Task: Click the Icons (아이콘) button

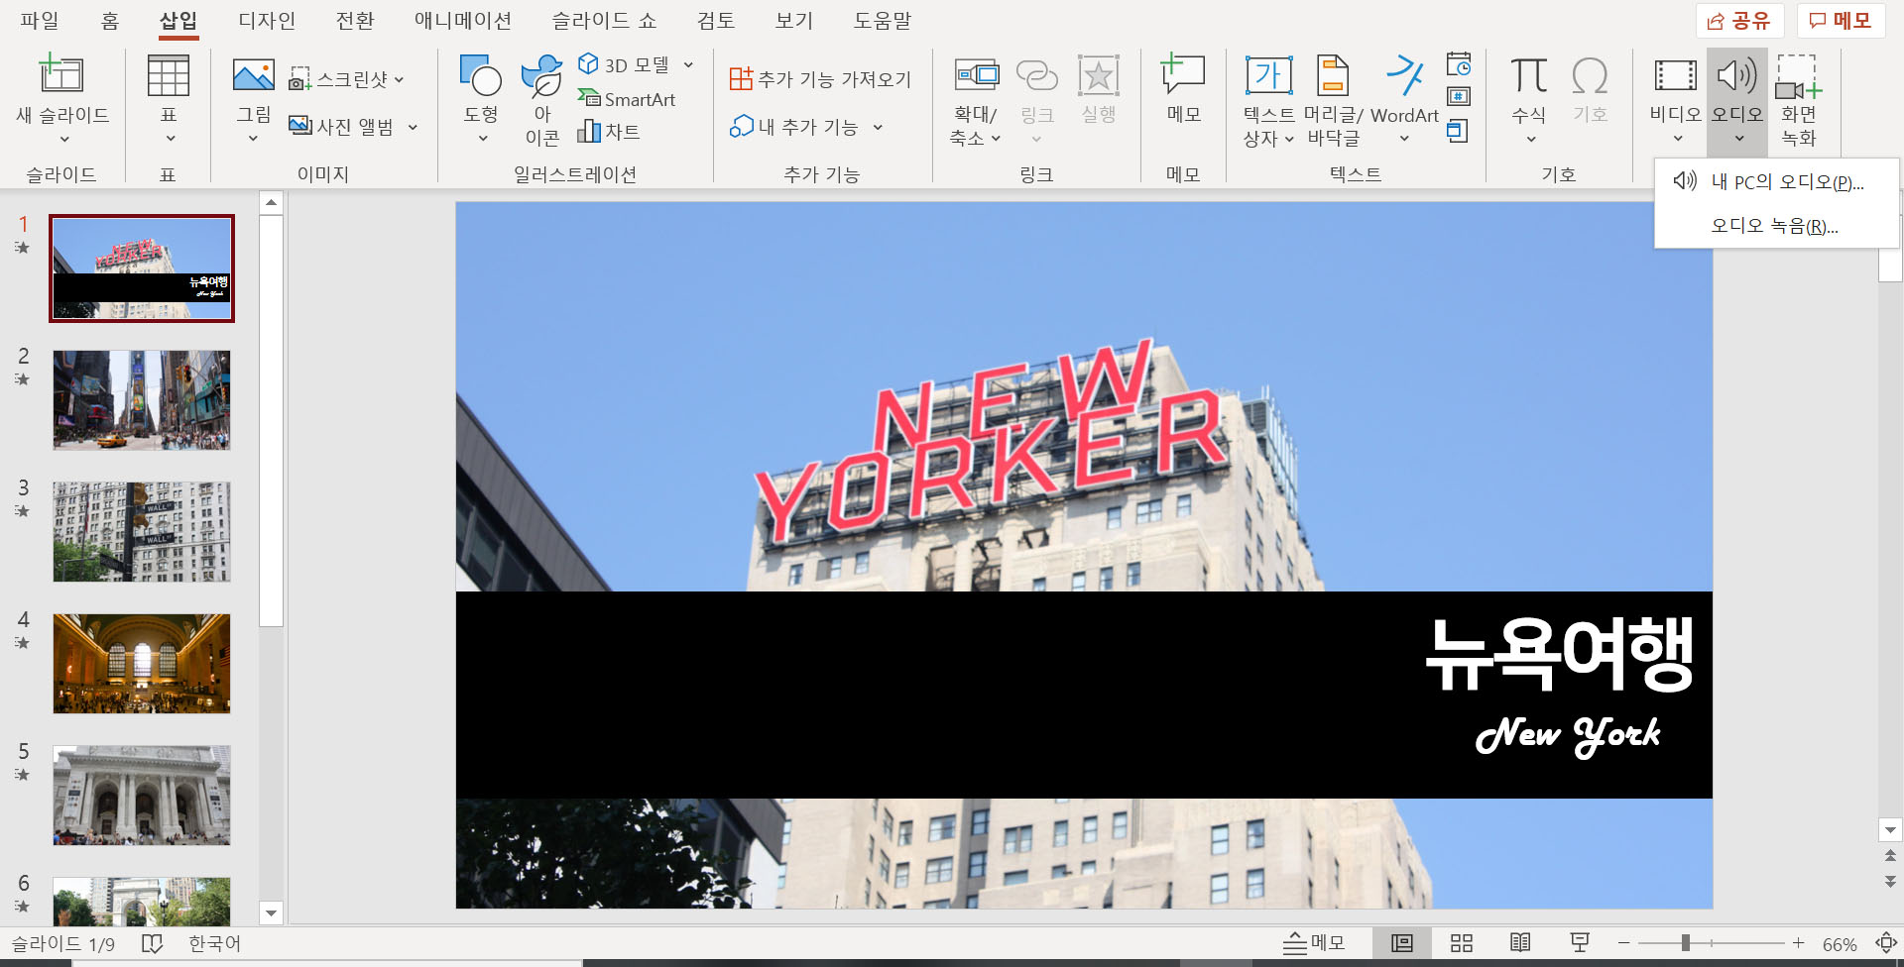Action: (542, 99)
